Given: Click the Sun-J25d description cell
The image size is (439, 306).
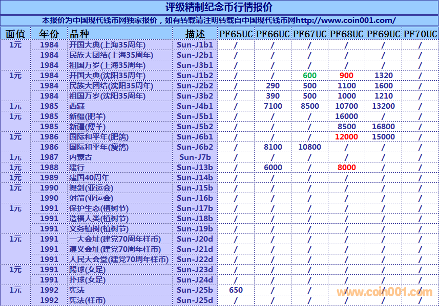Looking at the screenshot, I should pos(195,300).
